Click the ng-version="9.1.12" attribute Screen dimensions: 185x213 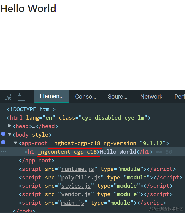(x=135, y=143)
